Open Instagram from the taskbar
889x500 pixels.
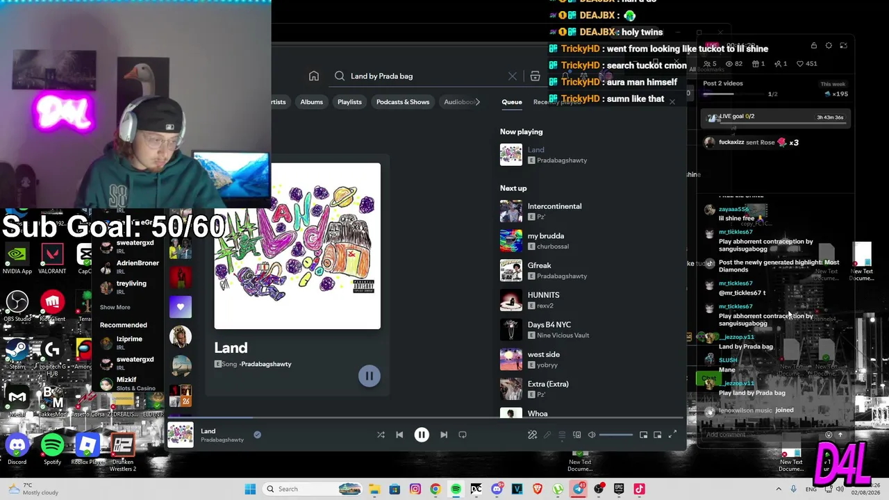pyautogui.click(x=415, y=489)
